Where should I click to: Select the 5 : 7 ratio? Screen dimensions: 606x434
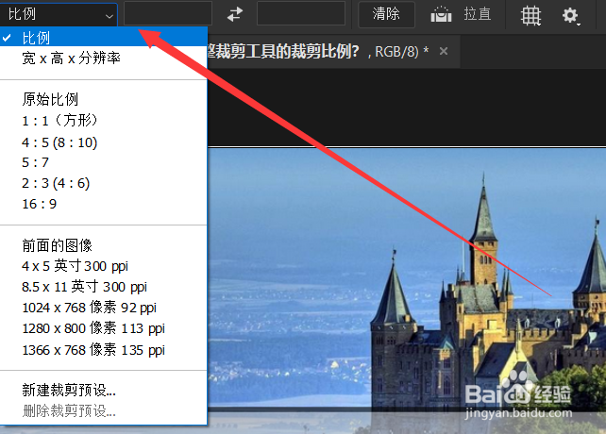click(104, 162)
